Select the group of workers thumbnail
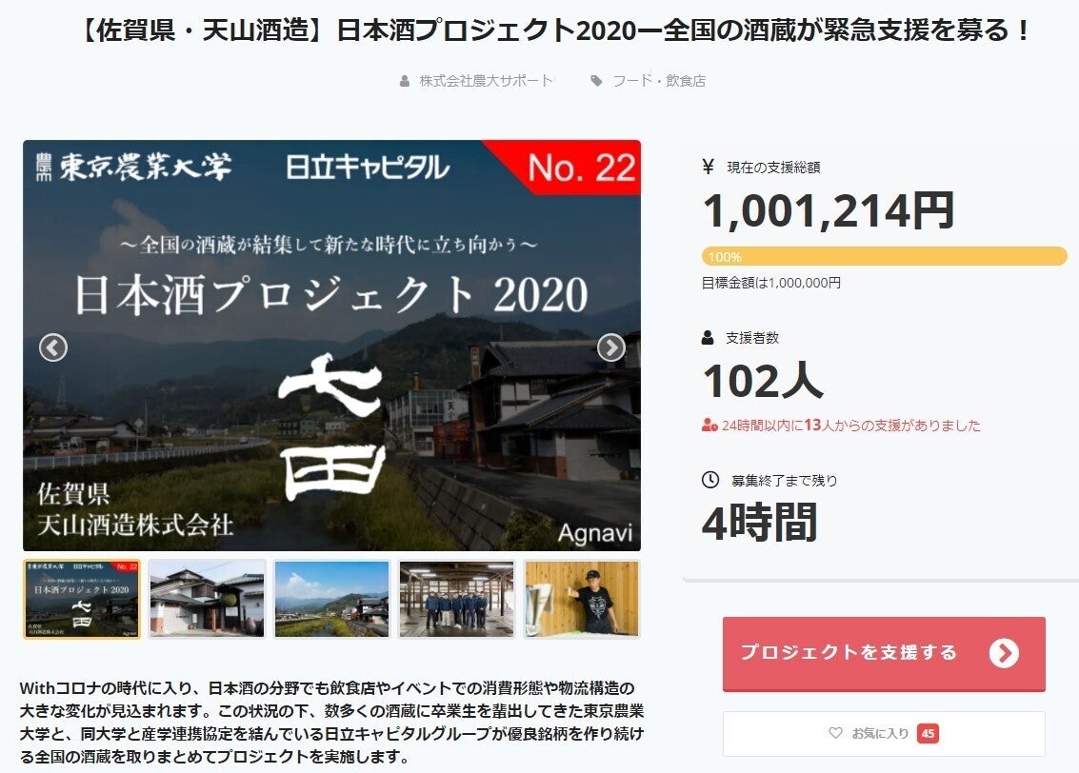The image size is (1079, 773). (x=456, y=599)
